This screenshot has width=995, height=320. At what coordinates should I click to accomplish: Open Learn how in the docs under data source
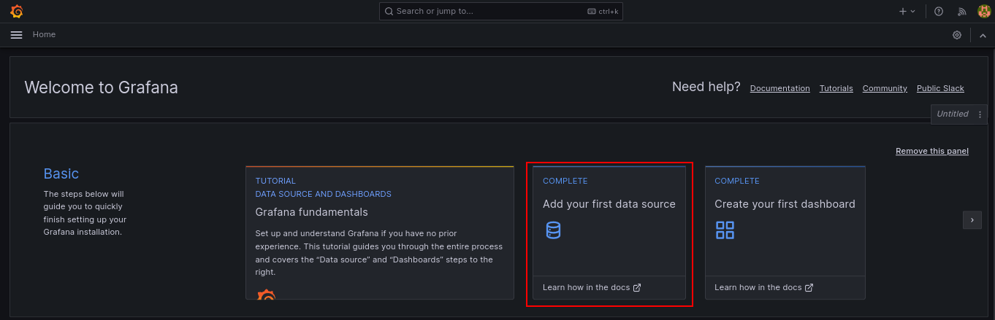coord(592,287)
